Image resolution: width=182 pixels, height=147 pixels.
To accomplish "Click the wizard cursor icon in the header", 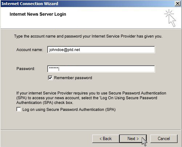I will click(x=170, y=18).
